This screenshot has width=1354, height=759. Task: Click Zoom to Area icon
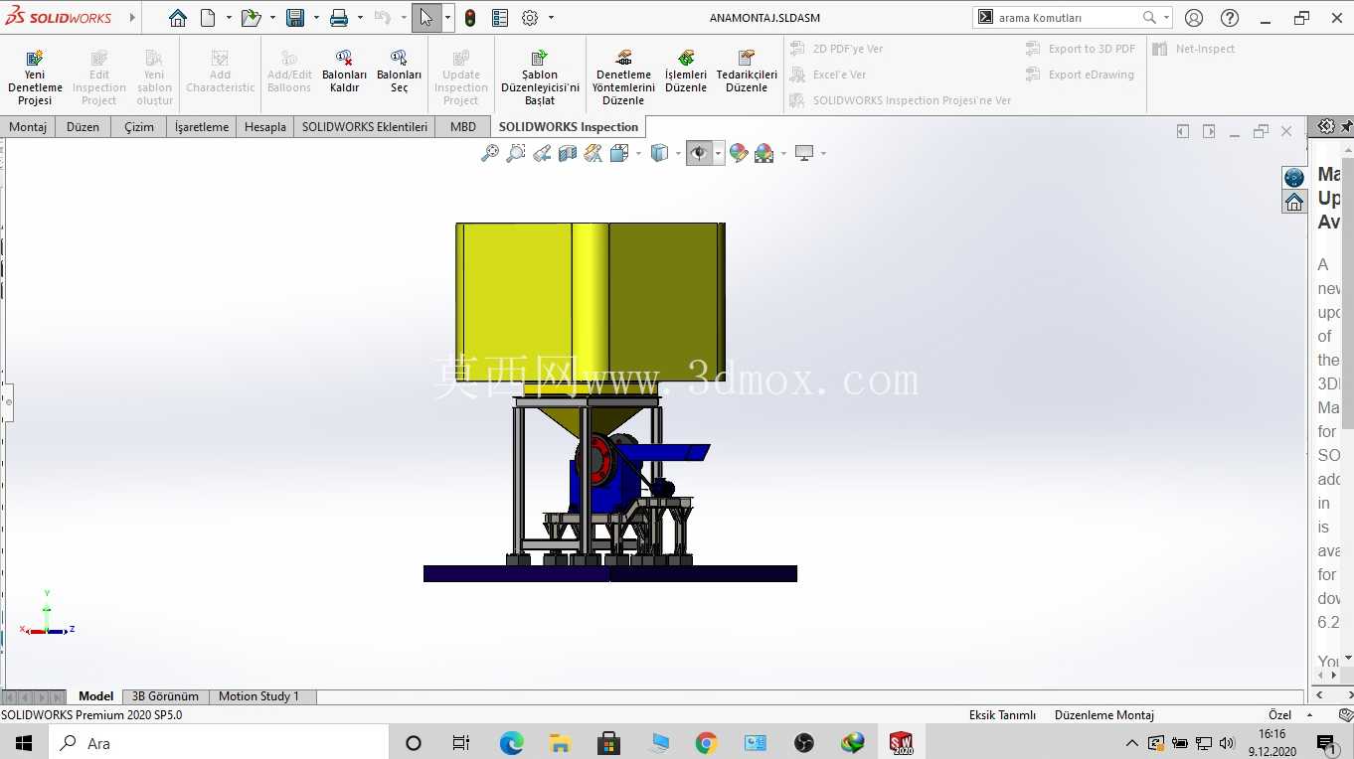(x=515, y=153)
